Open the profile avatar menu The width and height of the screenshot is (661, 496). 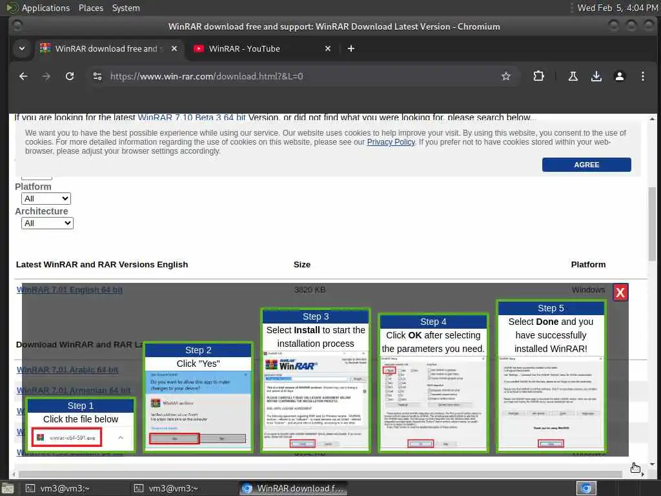click(619, 76)
